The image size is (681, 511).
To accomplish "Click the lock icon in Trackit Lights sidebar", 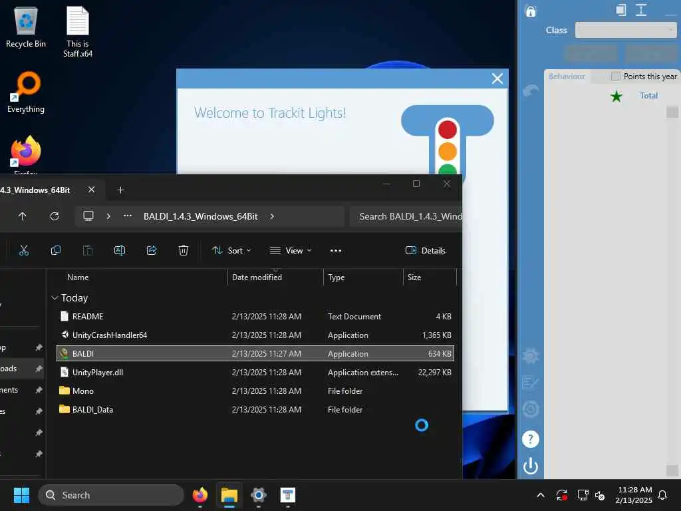I will 530,11.
